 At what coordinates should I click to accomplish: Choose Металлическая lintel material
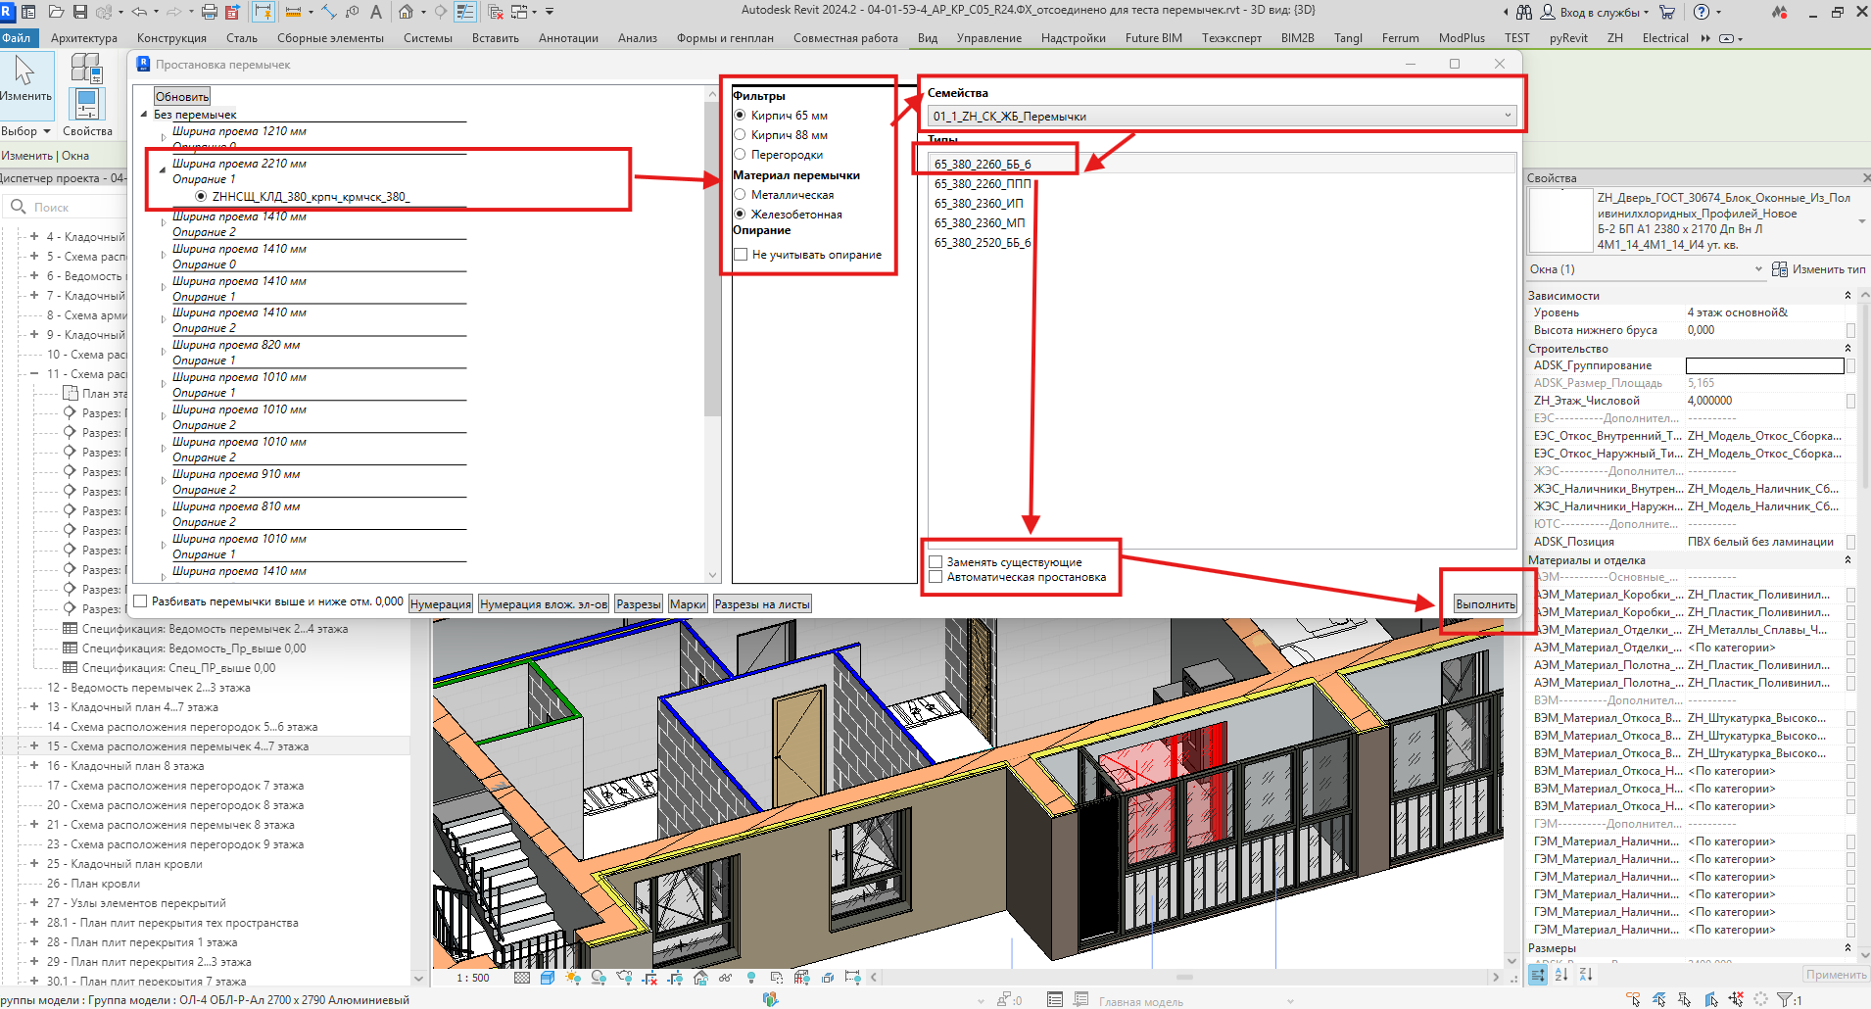[x=784, y=195]
